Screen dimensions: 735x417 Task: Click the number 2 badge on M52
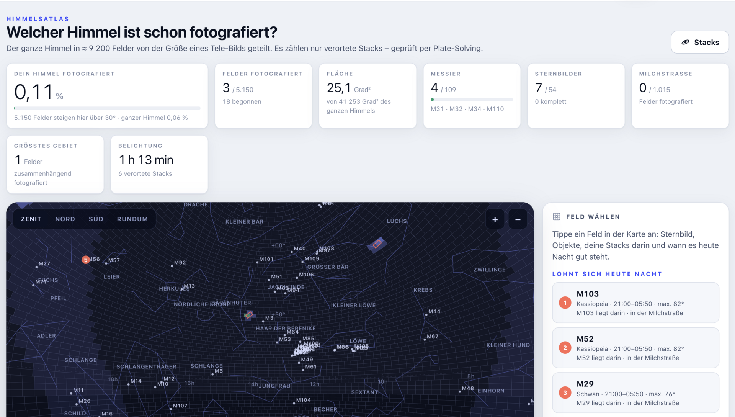pyautogui.click(x=565, y=348)
